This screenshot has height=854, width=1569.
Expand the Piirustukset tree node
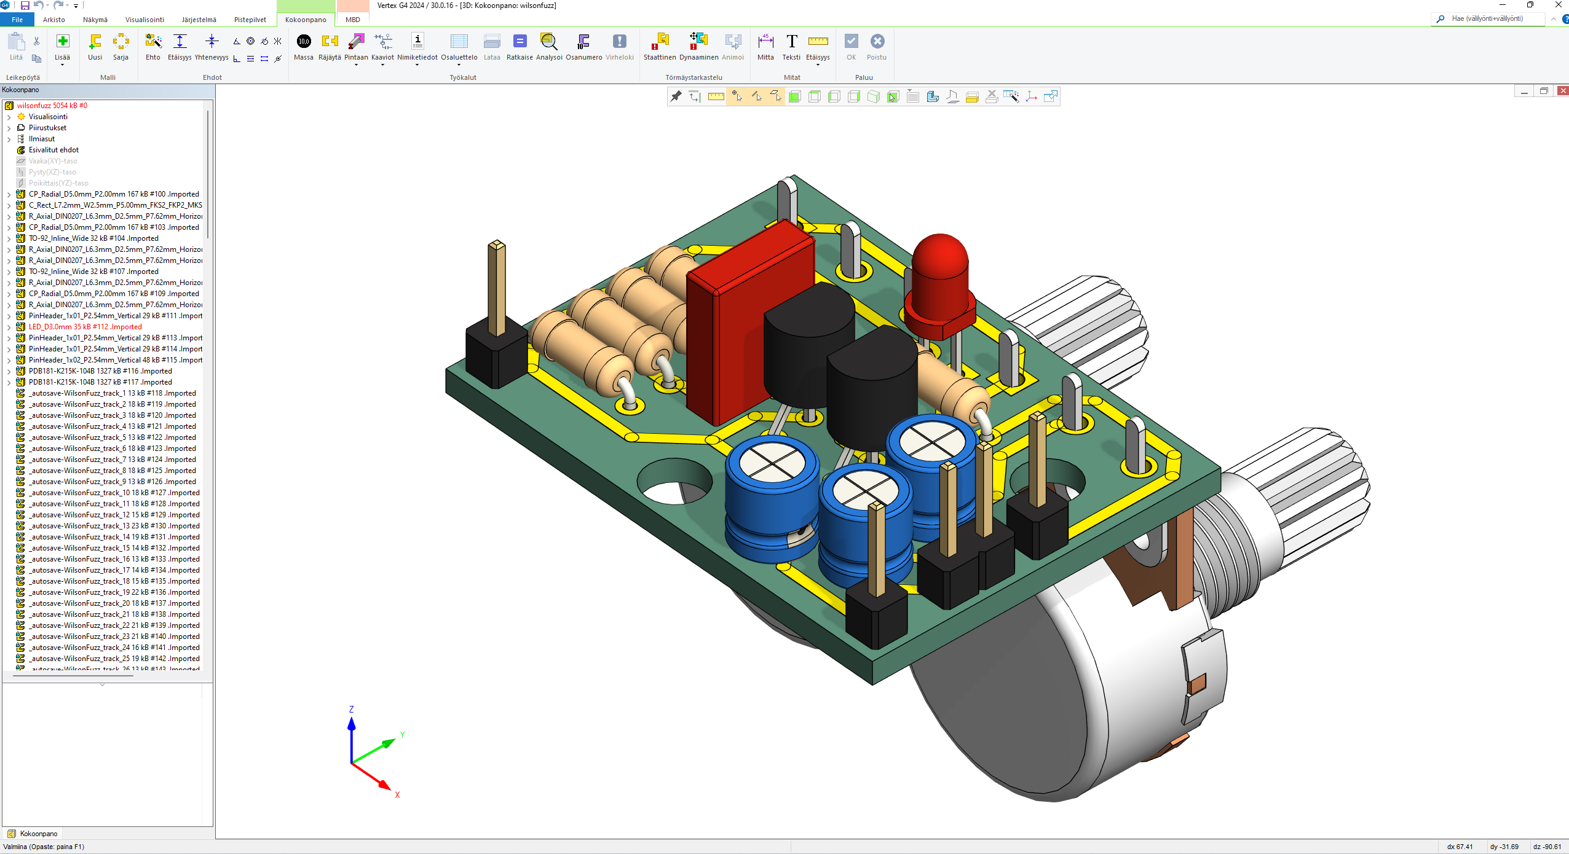[9, 128]
